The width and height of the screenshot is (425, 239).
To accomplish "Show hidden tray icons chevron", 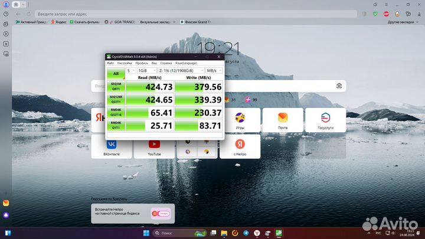I will [368, 233].
